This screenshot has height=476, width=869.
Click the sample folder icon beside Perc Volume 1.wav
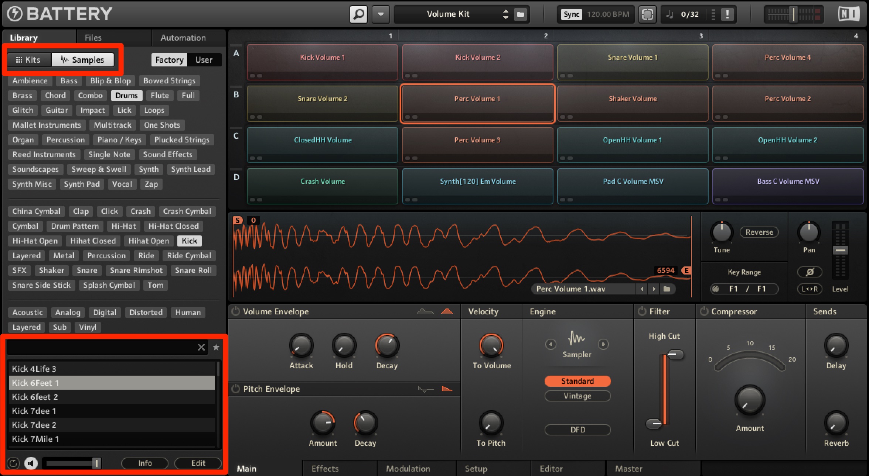(667, 289)
